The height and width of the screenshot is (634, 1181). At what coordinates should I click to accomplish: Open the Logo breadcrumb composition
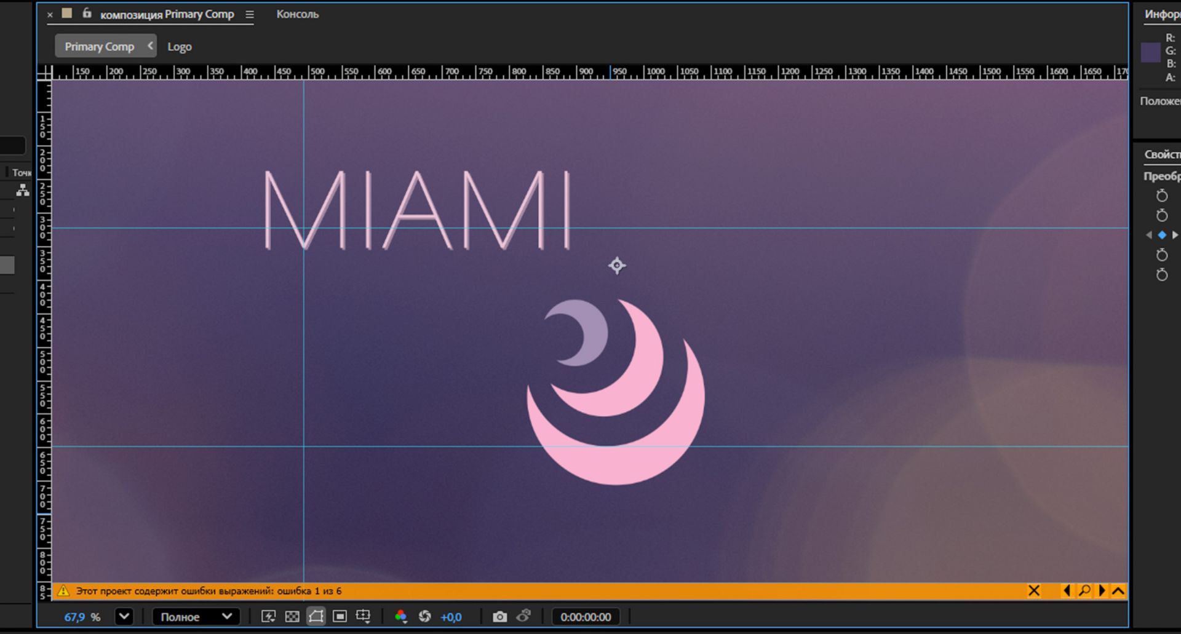[x=180, y=47]
